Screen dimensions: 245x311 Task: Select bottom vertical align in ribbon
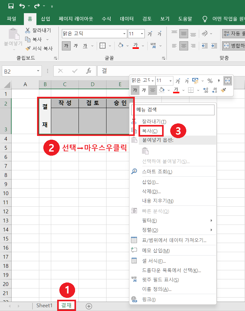pos(193,34)
